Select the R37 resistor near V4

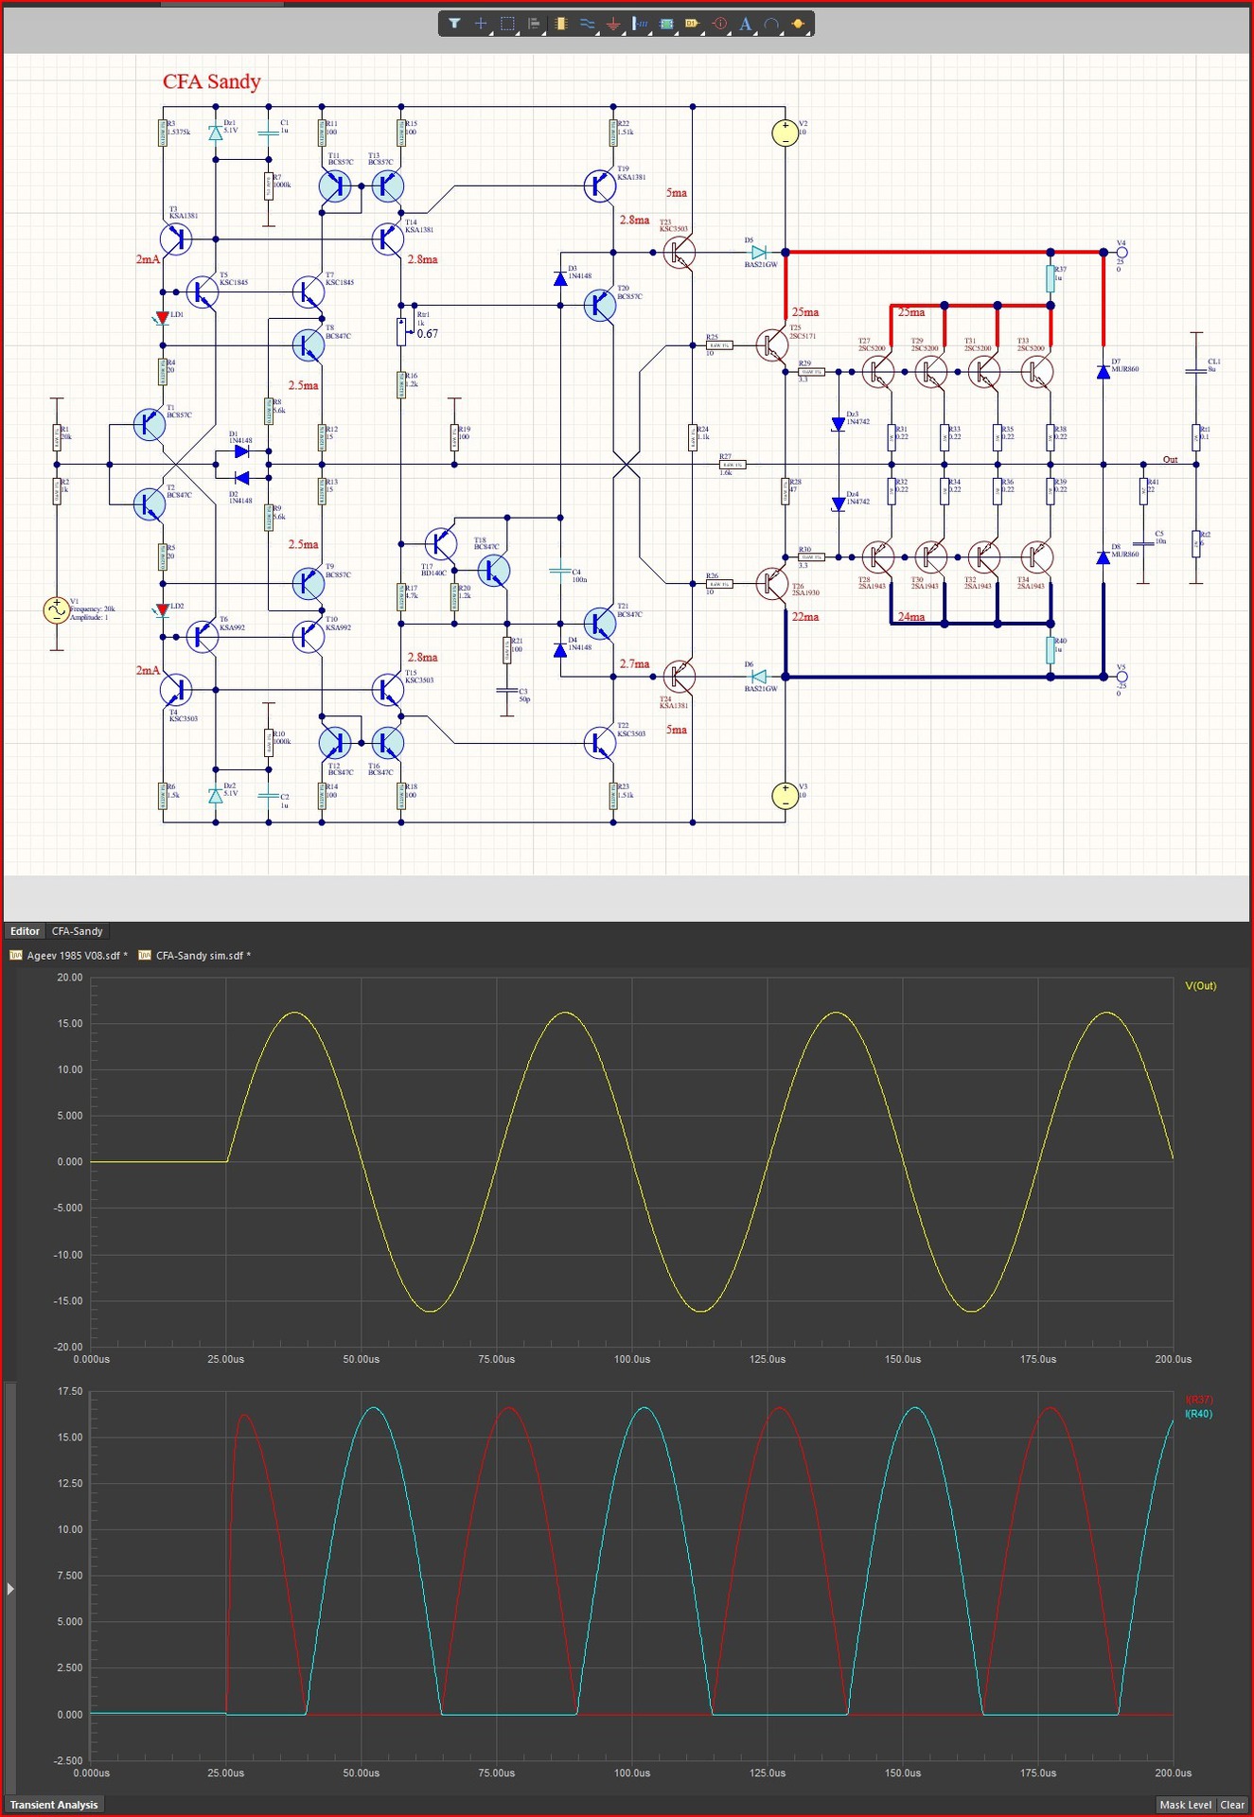(x=1051, y=278)
